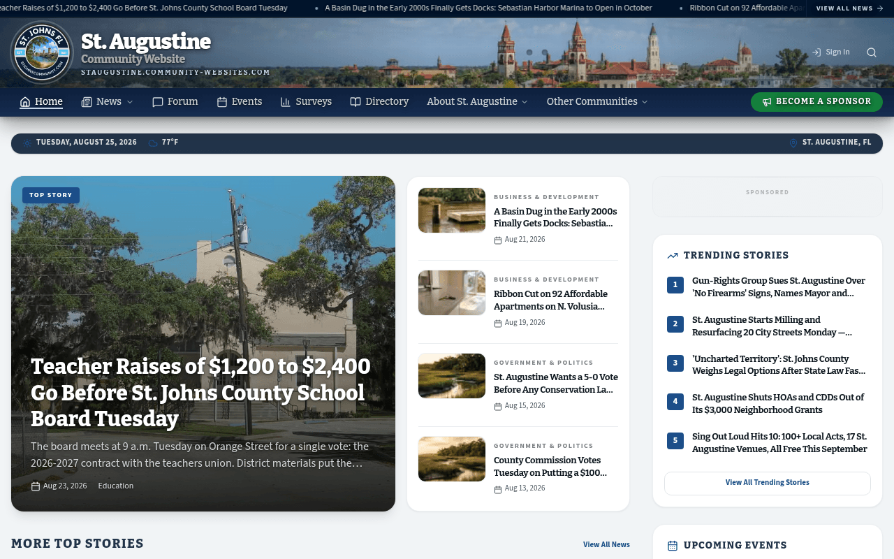The height and width of the screenshot is (559, 894).
Task: Open HOAs and CDDs neighborhood grants story
Action: point(778,404)
